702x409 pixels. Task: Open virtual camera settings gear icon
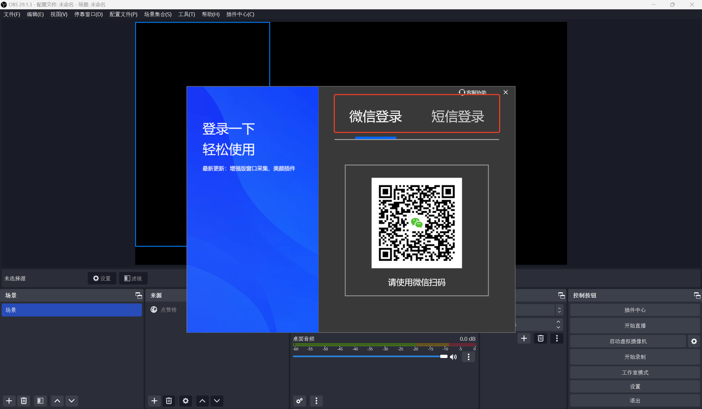[x=694, y=341]
